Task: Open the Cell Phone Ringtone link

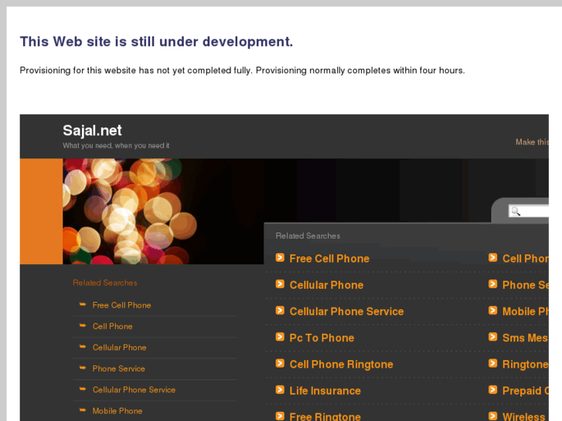Action: tap(341, 365)
